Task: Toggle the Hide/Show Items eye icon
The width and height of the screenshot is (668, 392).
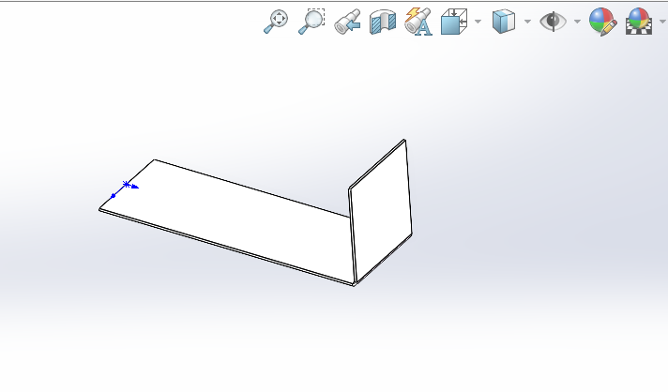Action: click(x=553, y=22)
